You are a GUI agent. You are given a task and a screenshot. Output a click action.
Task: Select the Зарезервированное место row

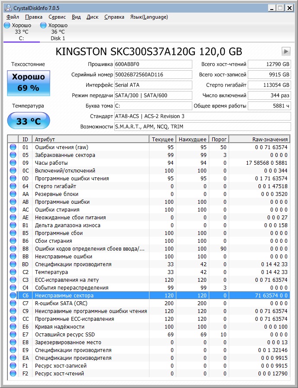149,342
